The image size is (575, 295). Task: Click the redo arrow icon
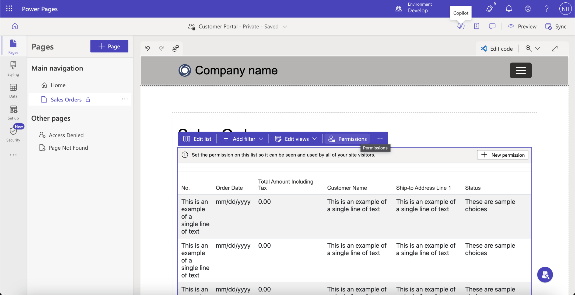pos(161,48)
